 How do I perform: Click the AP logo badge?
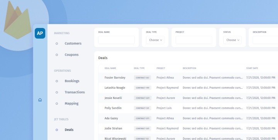click(x=40, y=33)
